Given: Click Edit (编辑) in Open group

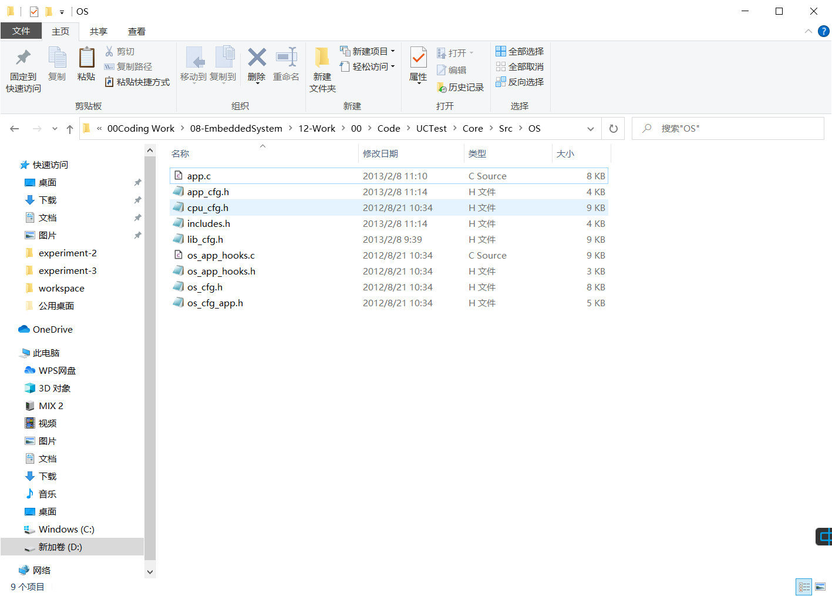Looking at the screenshot, I should pos(452,71).
